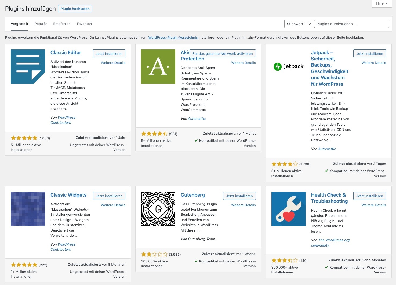Click the Health Check star rating
Viewport: 396px width, 285px height.
pyautogui.click(x=285, y=261)
